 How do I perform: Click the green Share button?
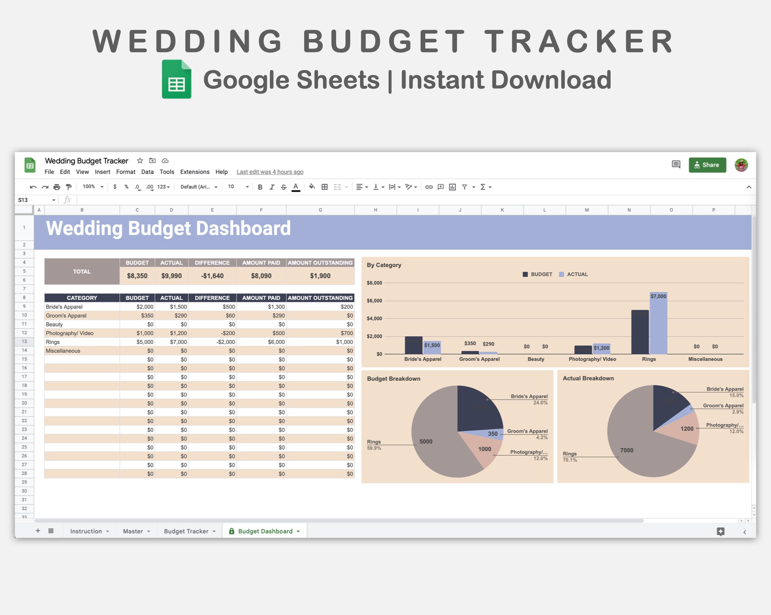pos(707,165)
